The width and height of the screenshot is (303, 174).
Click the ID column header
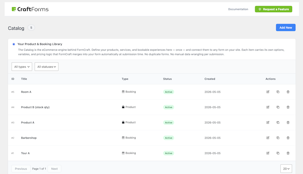click(x=13, y=79)
